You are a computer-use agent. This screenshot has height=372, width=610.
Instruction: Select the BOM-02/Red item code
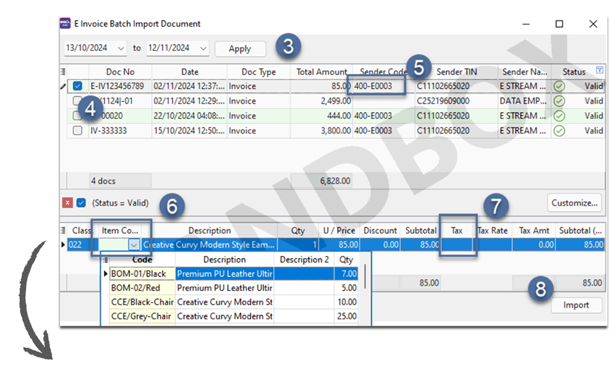click(142, 288)
